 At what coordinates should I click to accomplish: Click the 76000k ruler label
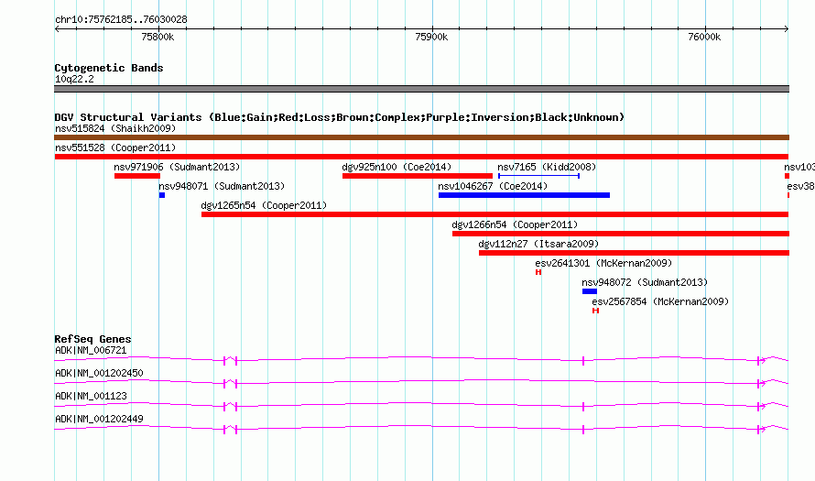(704, 37)
